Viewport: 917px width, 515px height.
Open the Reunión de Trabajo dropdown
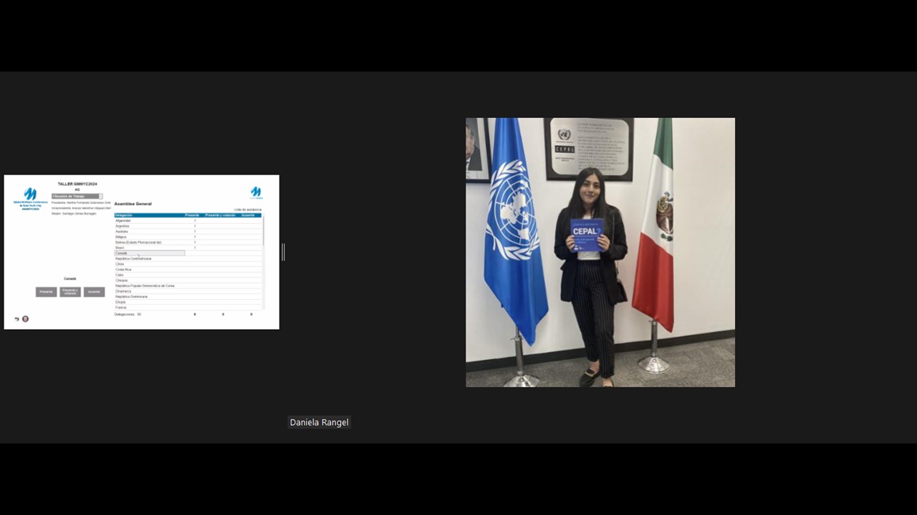[77, 196]
